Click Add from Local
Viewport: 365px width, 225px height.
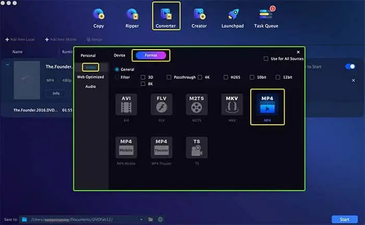(21, 39)
